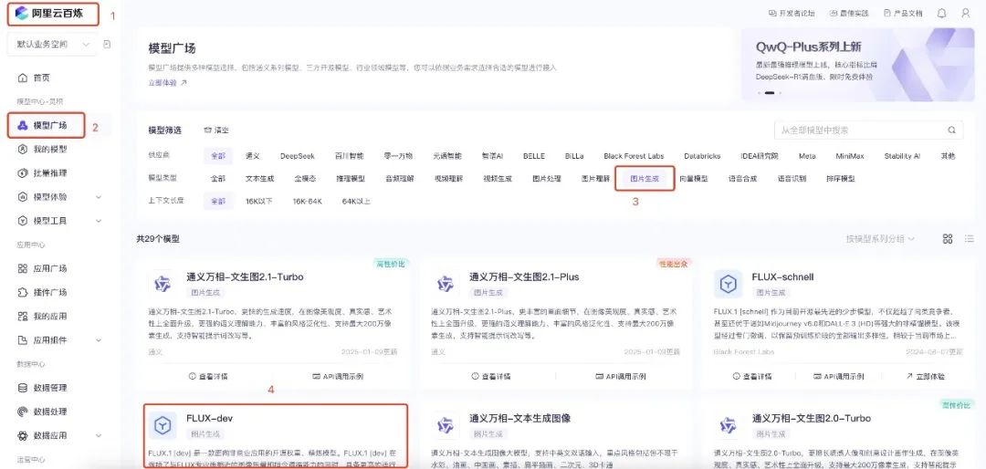Viewport: 986px width, 469px height.
Task: Select 图片处理 model type filter
Action: click(547, 179)
